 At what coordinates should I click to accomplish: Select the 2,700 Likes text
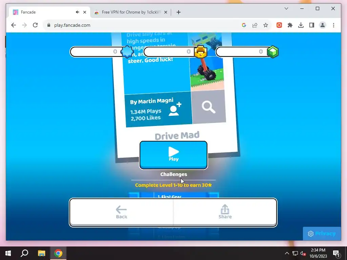pos(146,118)
